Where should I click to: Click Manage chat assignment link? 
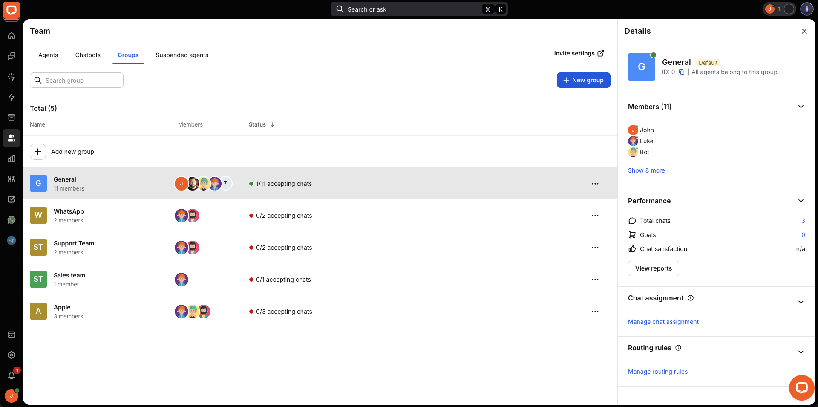click(663, 322)
